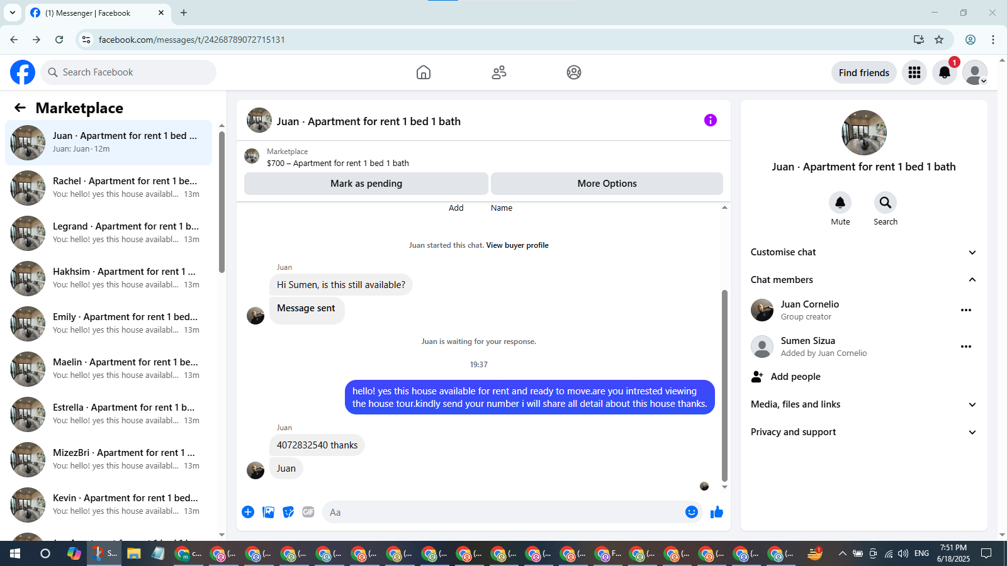Open File Explorer from taskbar
The height and width of the screenshot is (566, 1007).
click(x=133, y=553)
